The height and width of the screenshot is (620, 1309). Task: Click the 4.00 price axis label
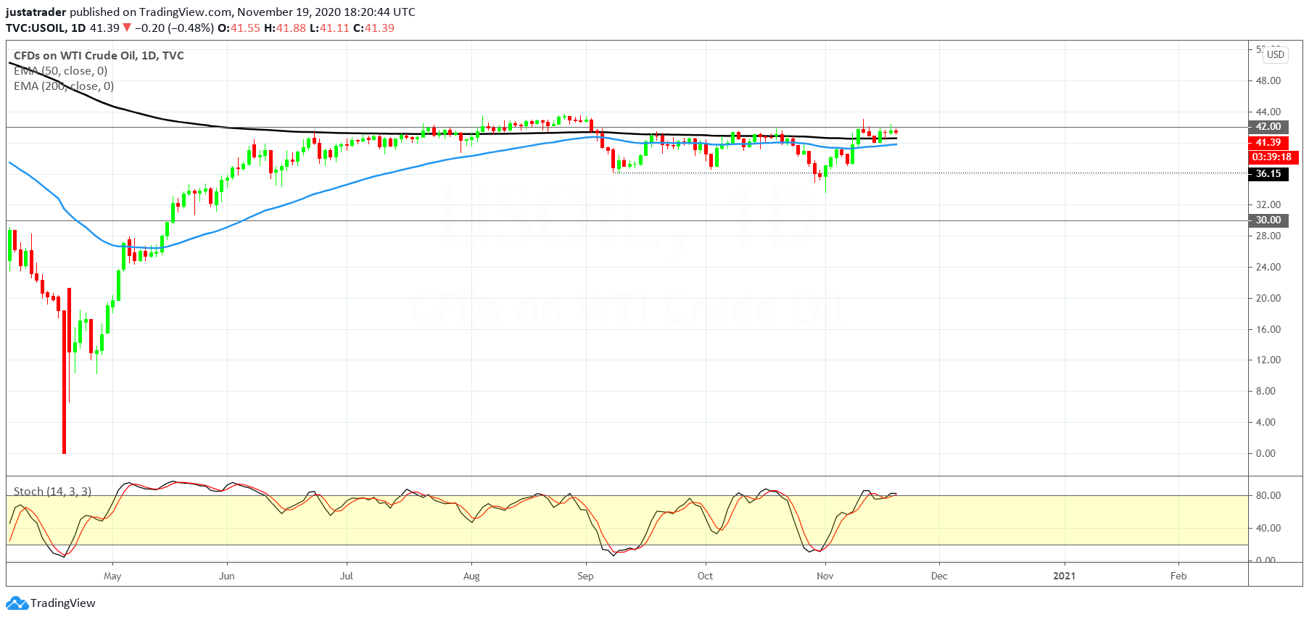click(x=1265, y=422)
